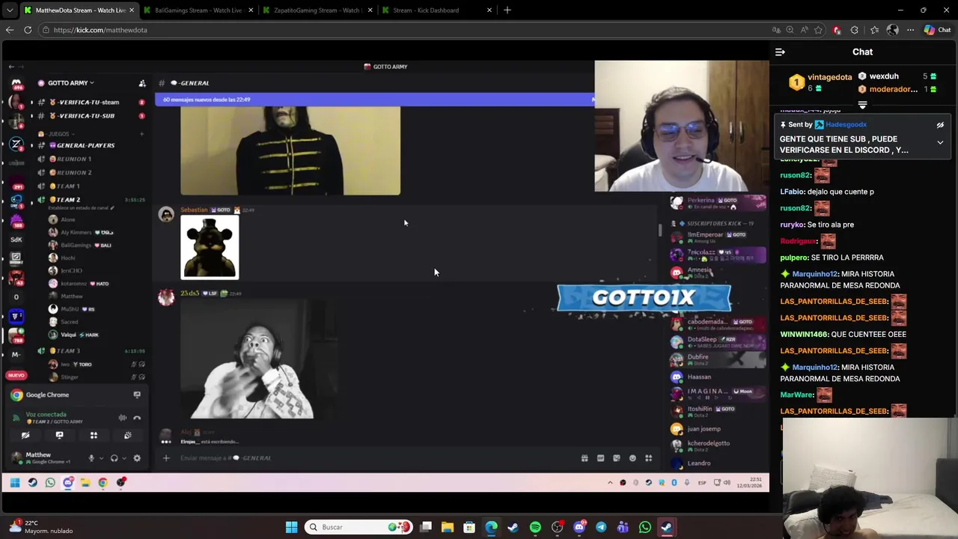This screenshot has height=539, width=958.
Task: Open the browser tab search dropdown
Action: [x=10, y=10]
